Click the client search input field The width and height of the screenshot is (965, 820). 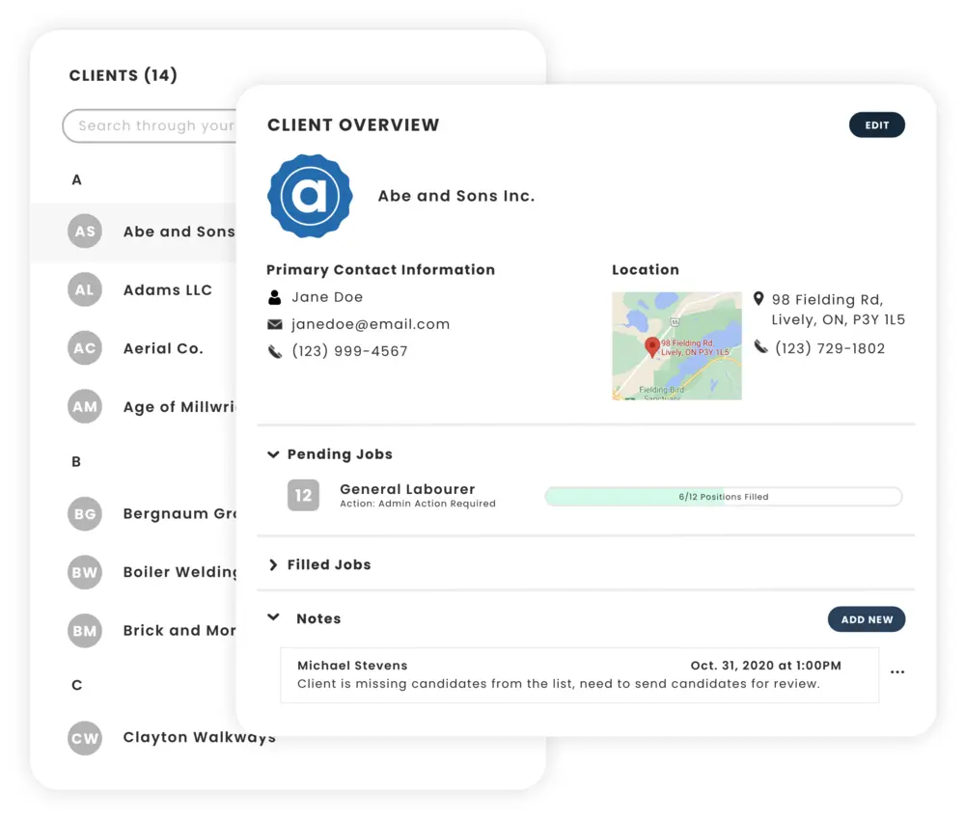click(151, 126)
